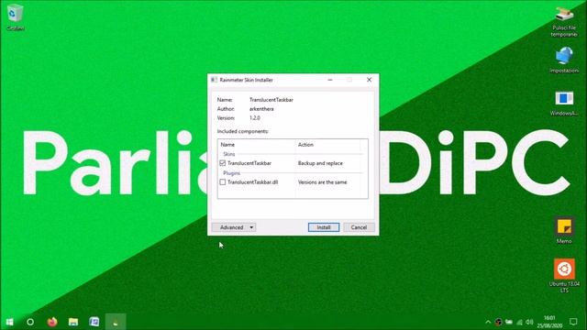
Task: Minimize the Rainmeter Skin Installer window
Action: [330, 80]
